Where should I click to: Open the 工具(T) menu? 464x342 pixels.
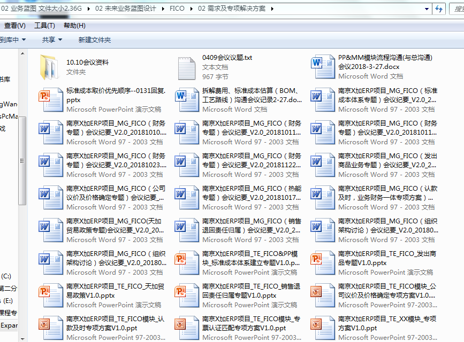pyautogui.click(x=44, y=26)
